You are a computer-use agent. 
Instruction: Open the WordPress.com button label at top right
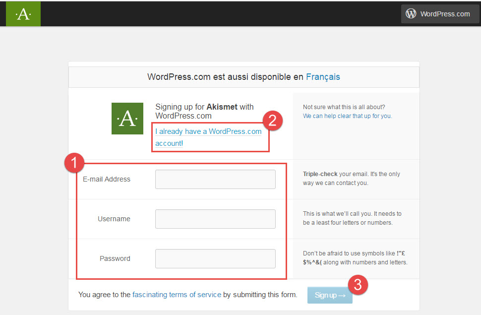[445, 14]
